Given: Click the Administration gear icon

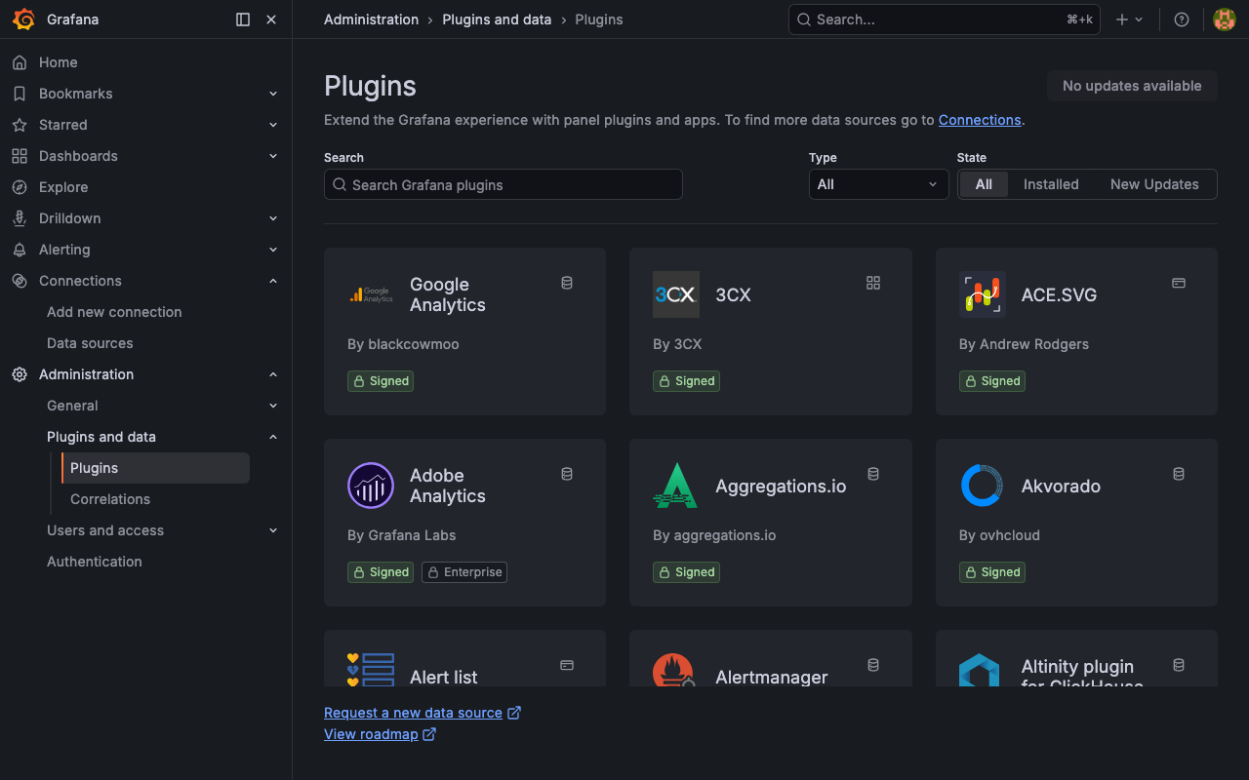Looking at the screenshot, I should 20,374.
